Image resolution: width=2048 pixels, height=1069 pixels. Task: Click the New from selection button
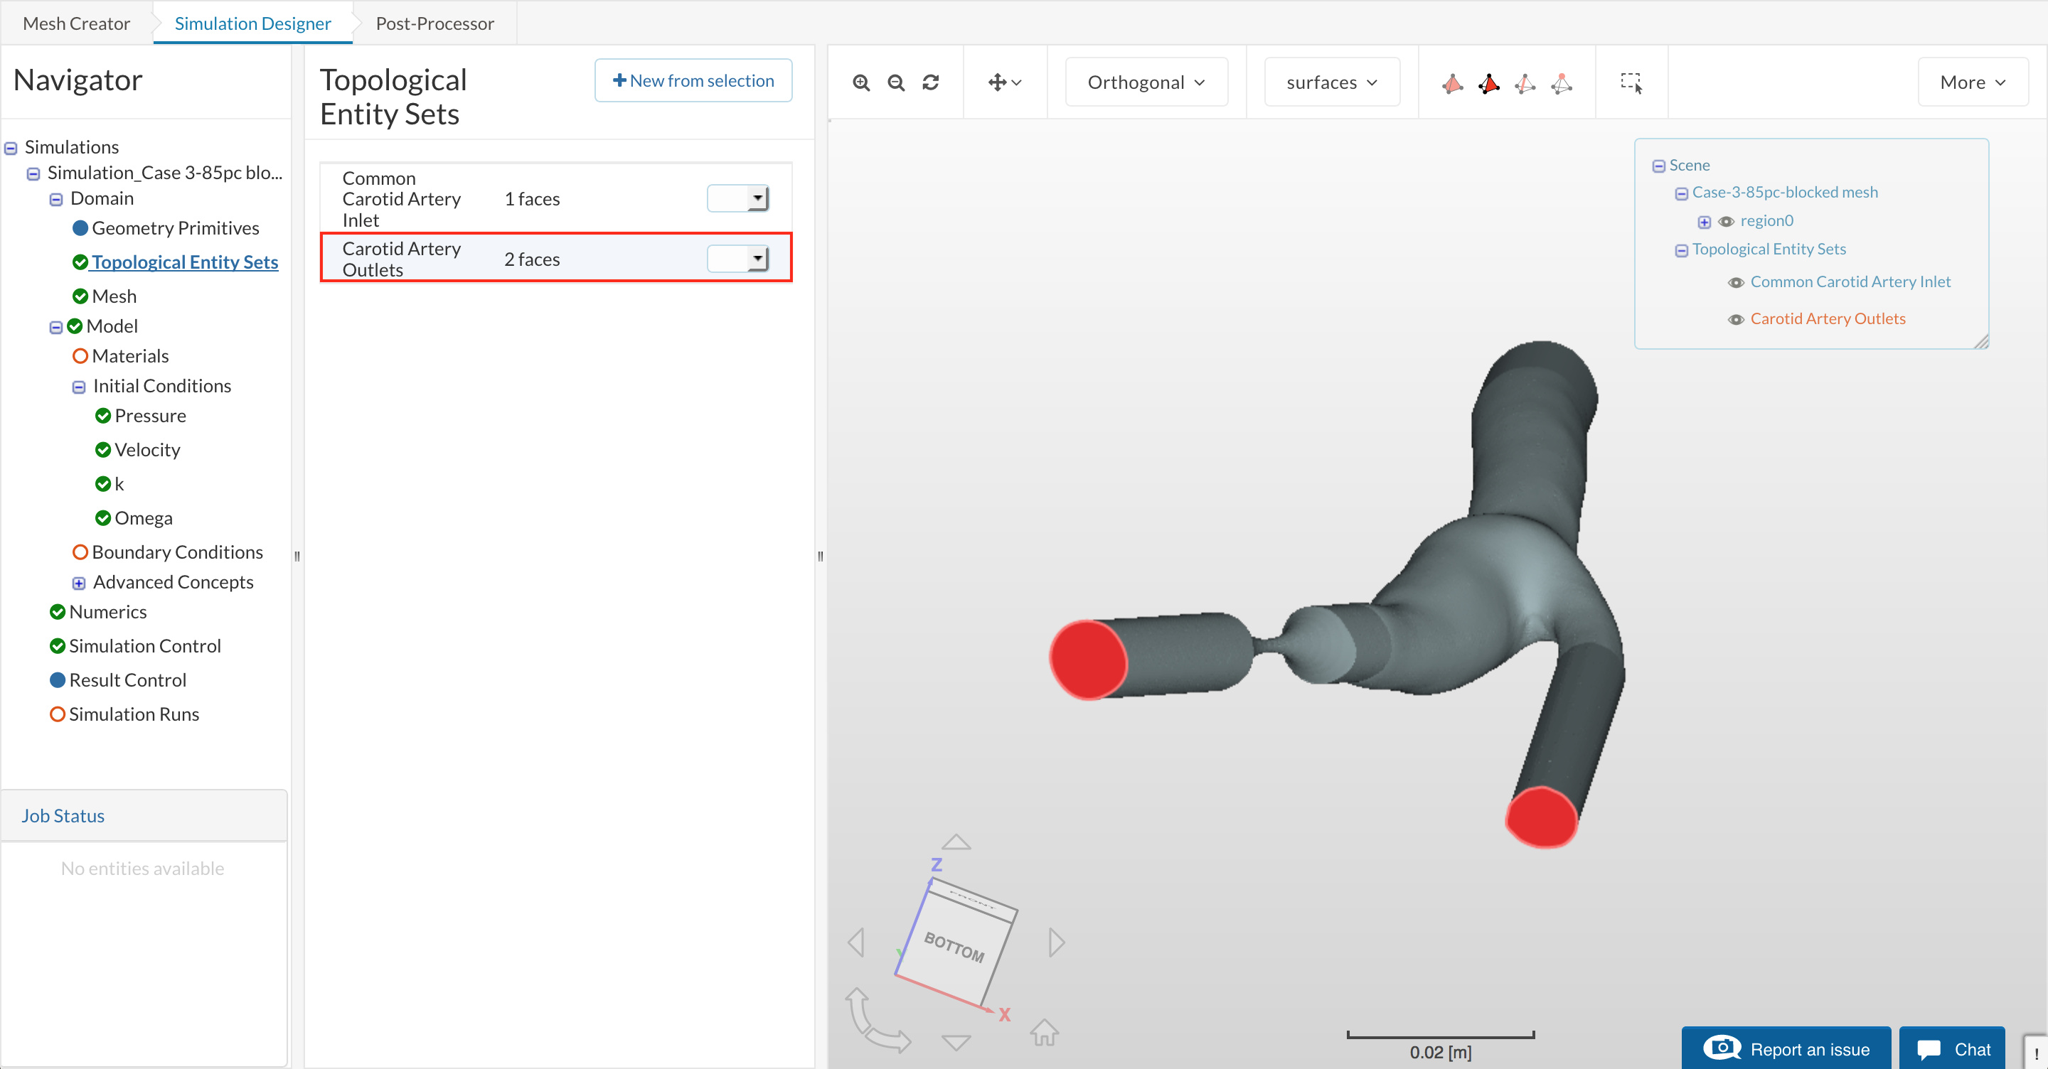[693, 80]
